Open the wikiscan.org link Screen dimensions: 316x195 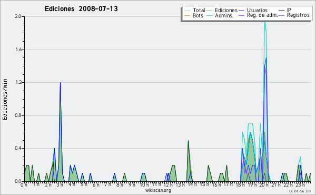158,190
